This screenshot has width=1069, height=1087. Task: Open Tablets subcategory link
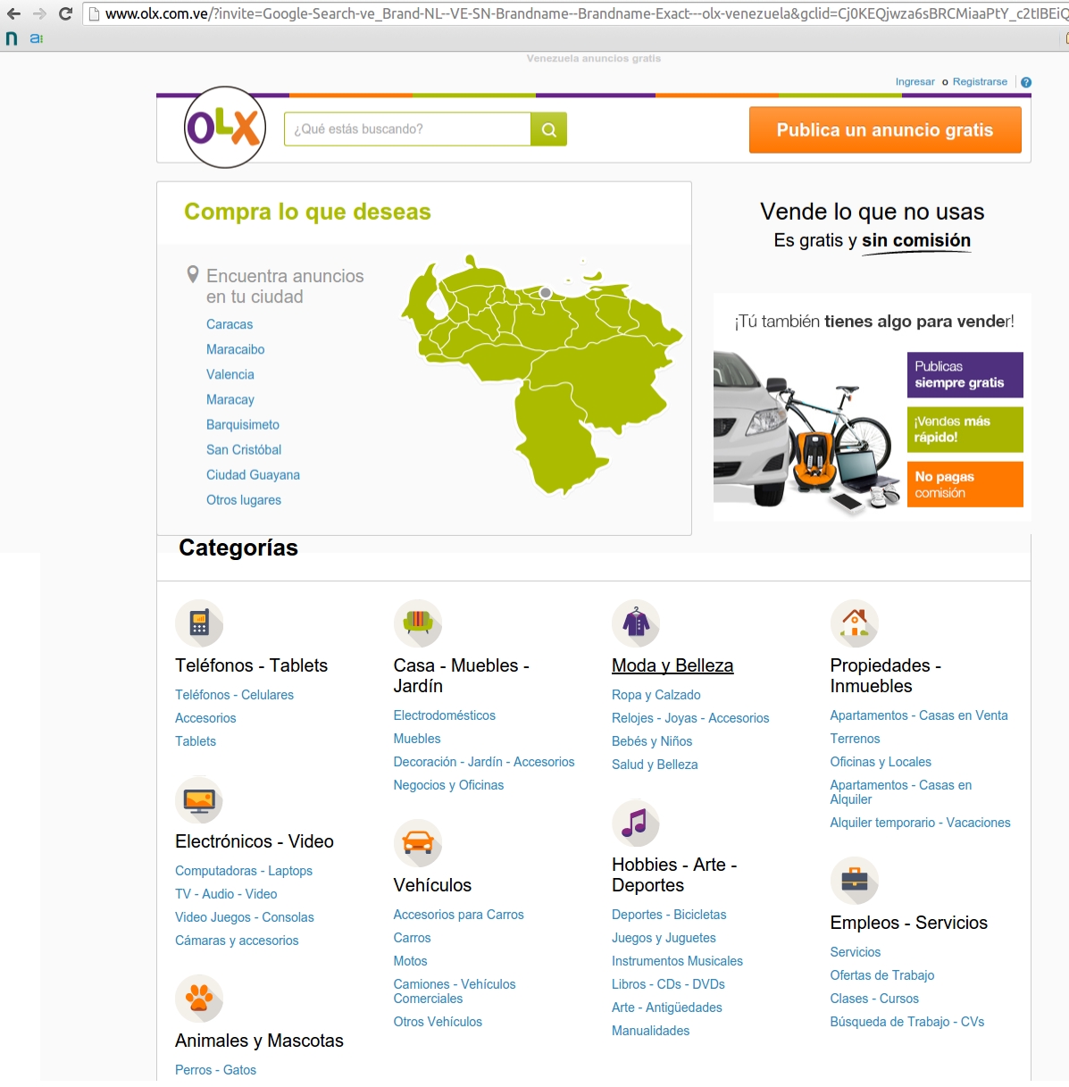click(x=196, y=740)
